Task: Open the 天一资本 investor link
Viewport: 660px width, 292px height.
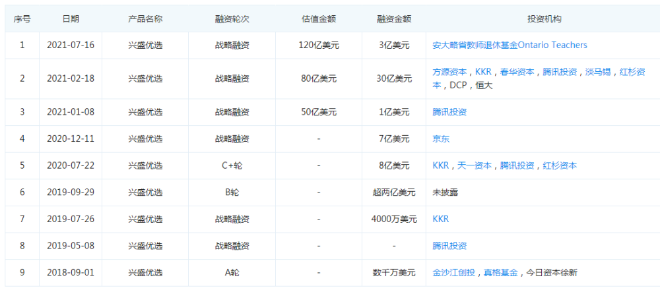Action: [475, 166]
